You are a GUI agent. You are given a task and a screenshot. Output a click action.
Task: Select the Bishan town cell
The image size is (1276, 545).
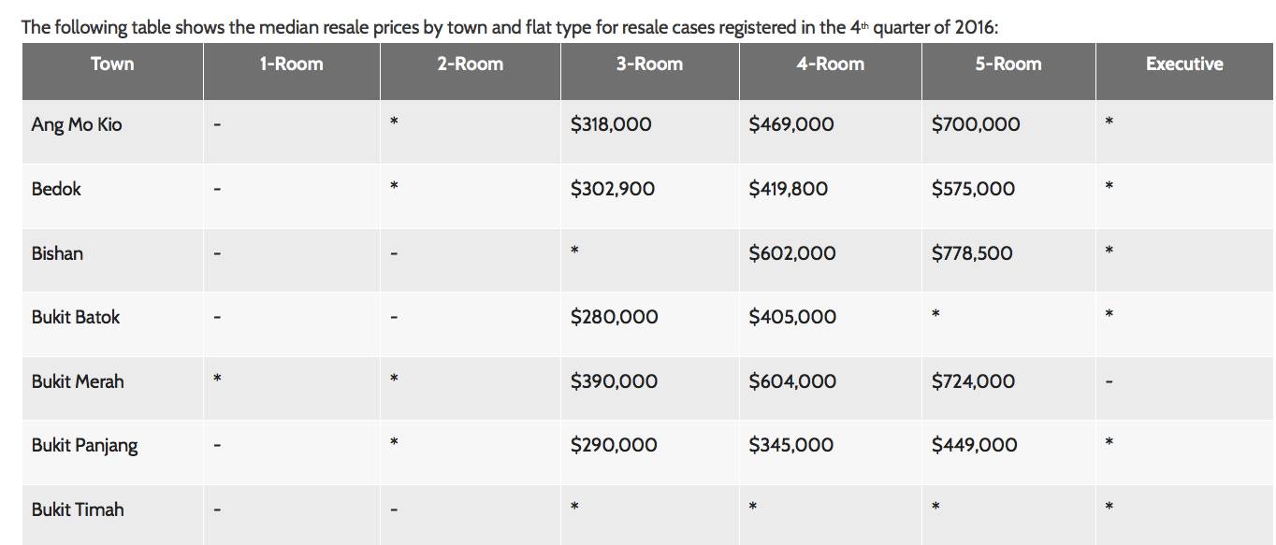coord(57,253)
